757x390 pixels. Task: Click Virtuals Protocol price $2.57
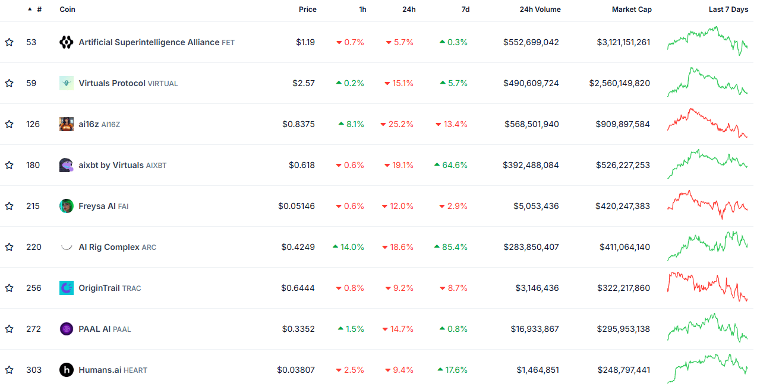pyautogui.click(x=304, y=83)
